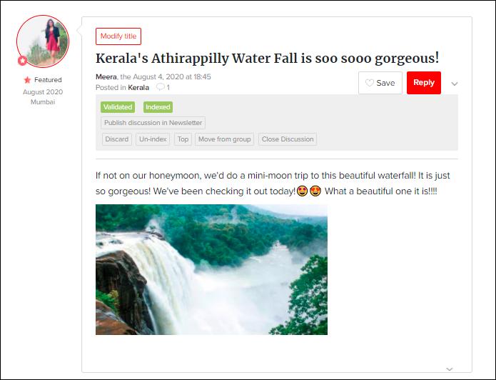Select Publish discussion in Newsletter
The height and width of the screenshot is (380, 496).
click(153, 123)
